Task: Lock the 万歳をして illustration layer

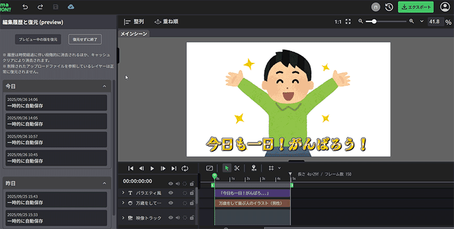Action: [x=192, y=202]
